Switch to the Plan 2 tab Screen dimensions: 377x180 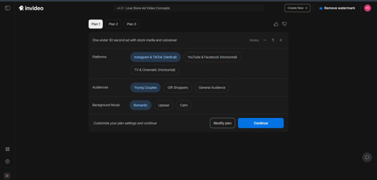[x=113, y=24]
